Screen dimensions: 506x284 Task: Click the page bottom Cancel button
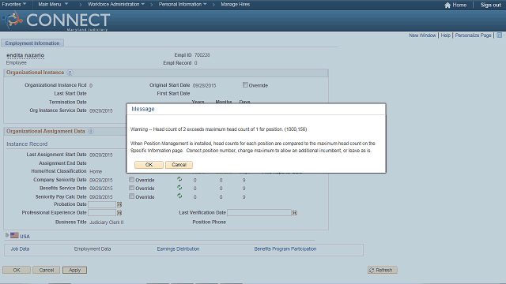pos(46,270)
